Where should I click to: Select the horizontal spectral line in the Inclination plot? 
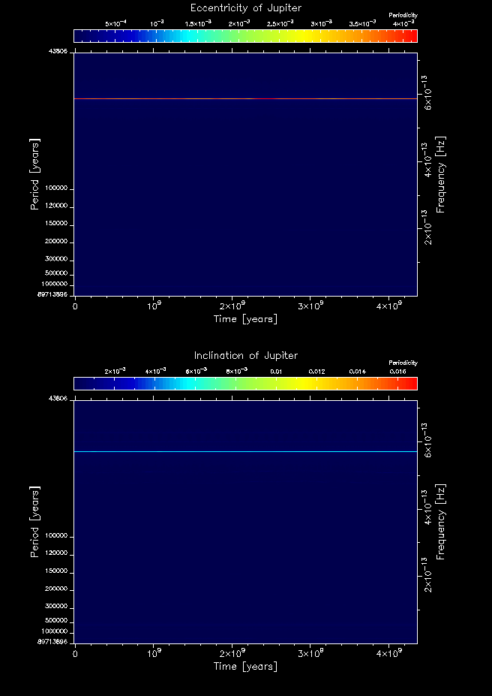pyautogui.click(x=245, y=451)
